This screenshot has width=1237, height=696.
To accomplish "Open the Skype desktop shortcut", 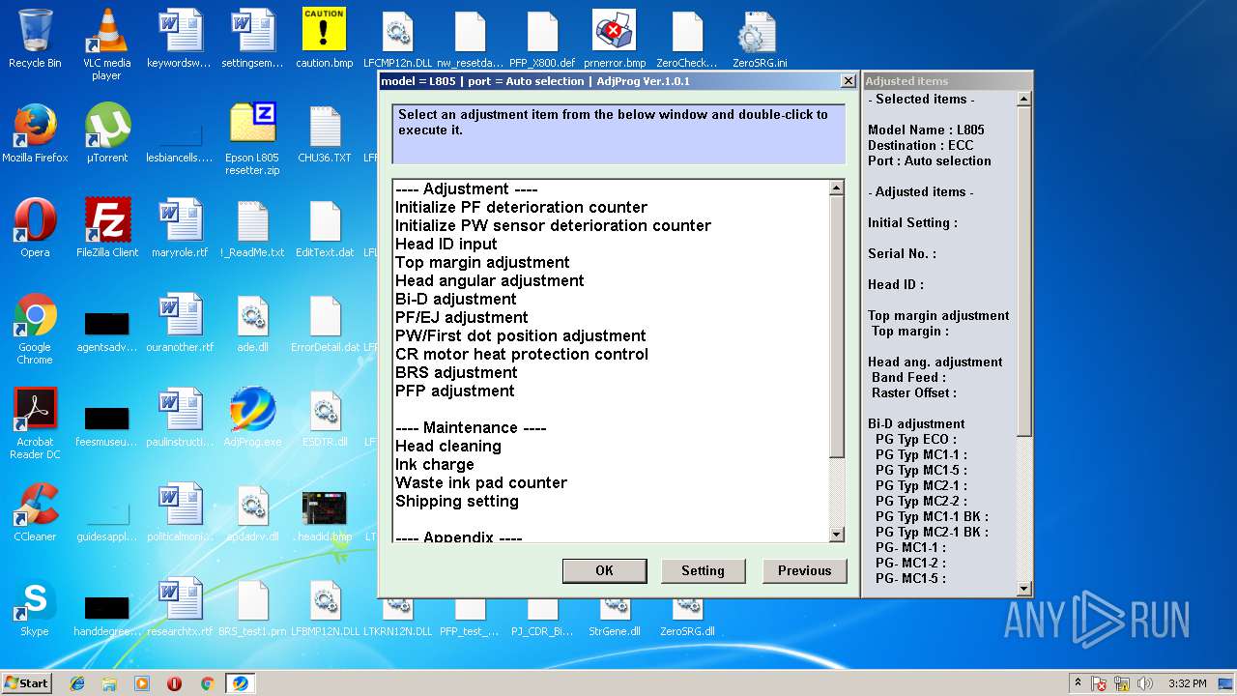I will pos(35,607).
